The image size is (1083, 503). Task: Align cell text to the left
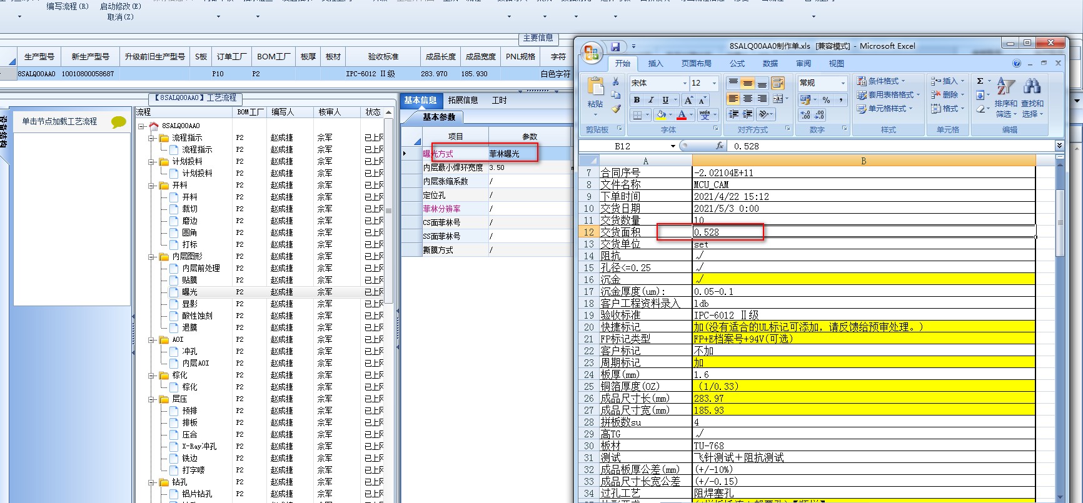(733, 99)
